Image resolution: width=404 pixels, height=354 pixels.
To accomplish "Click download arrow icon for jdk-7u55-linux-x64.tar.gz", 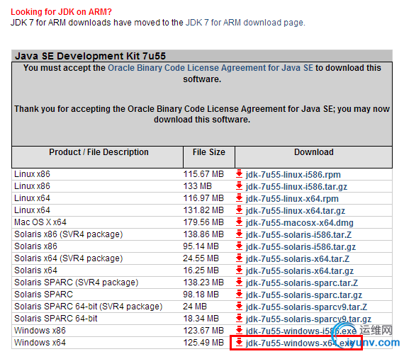I will (239, 210).
